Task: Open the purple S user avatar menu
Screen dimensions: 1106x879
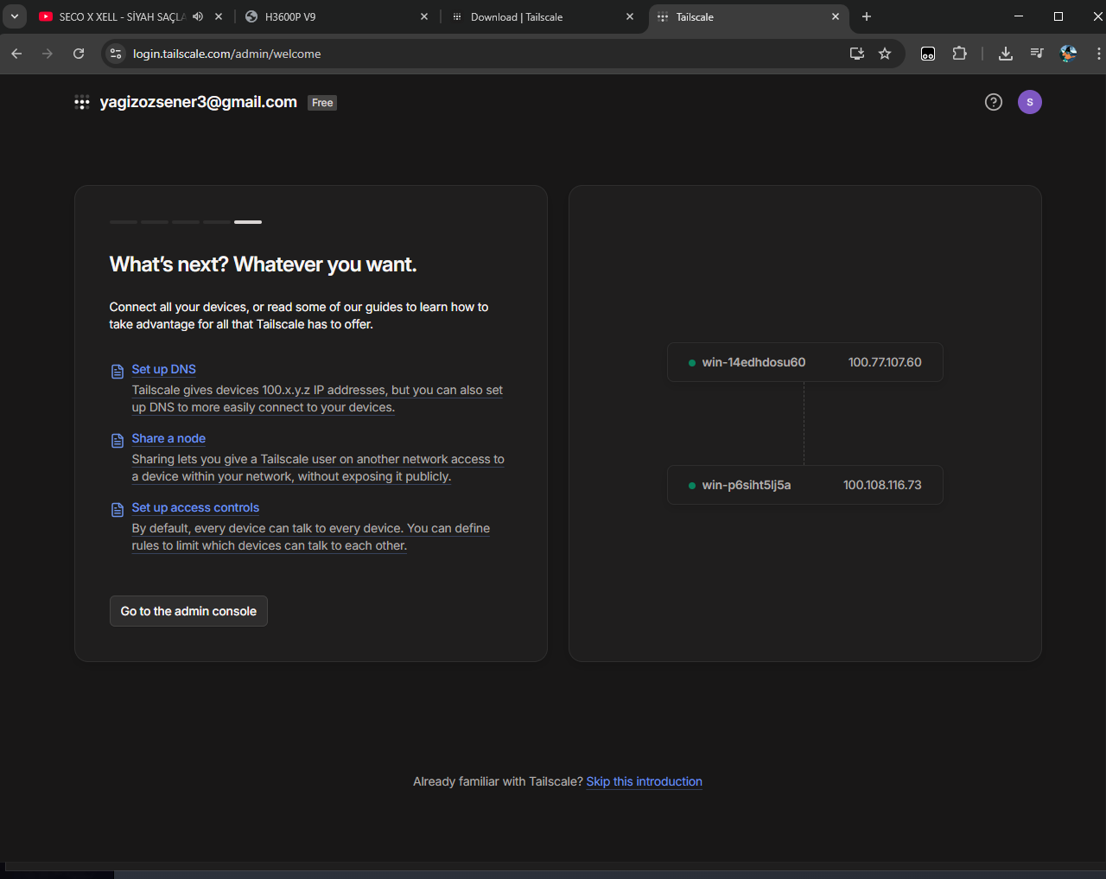Action: pyautogui.click(x=1030, y=102)
